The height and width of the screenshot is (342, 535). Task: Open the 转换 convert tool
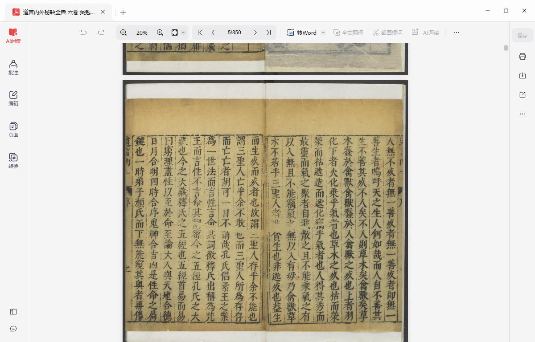pyautogui.click(x=13, y=161)
